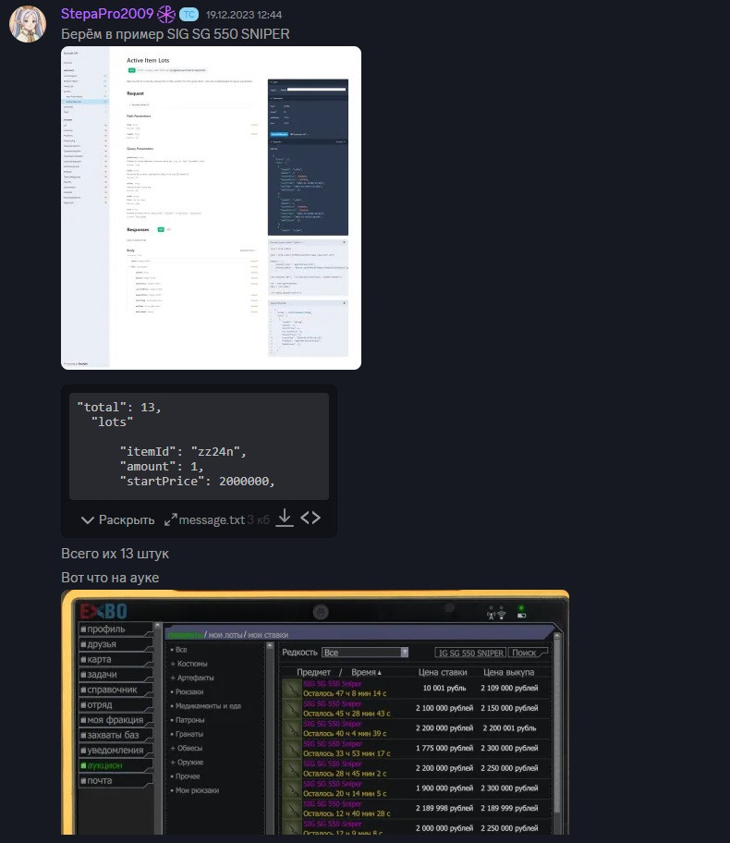Expand the message.txt preview with Раскрыть
The width and height of the screenshot is (730, 843).
coord(117,519)
